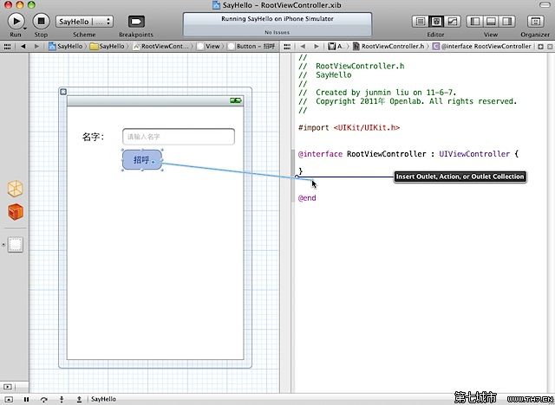Image resolution: width=555 pixels, height=405 pixels.
Task: Open RootViewController.h jump bar segment
Action: pyautogui.click(x=389, y=46)
